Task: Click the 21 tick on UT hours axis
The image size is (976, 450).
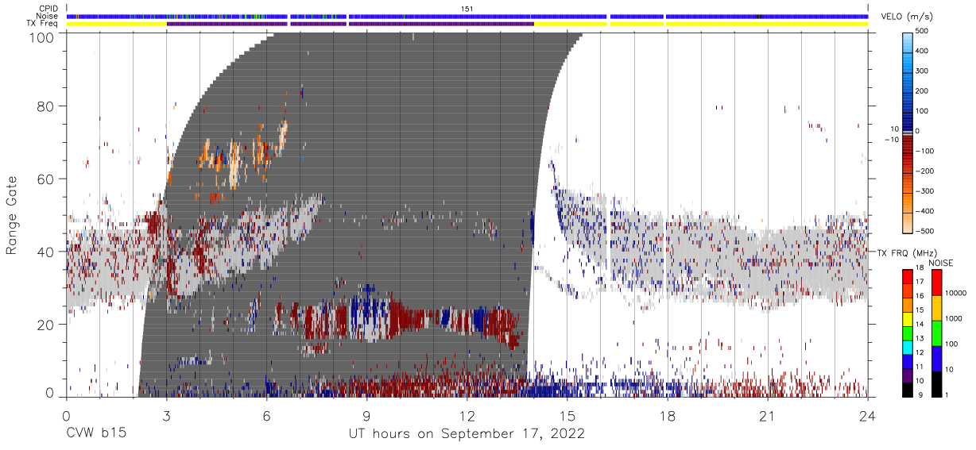Action: (x=768, y=415)
